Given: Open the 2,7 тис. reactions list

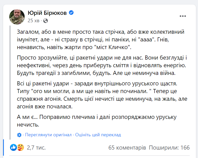Looking at the screenshot, I should (x=36, y=148).
